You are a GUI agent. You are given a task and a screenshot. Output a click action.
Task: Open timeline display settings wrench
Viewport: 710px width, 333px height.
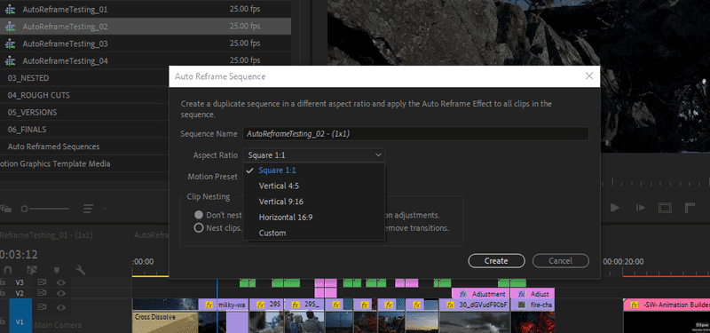tap(81, 270)
